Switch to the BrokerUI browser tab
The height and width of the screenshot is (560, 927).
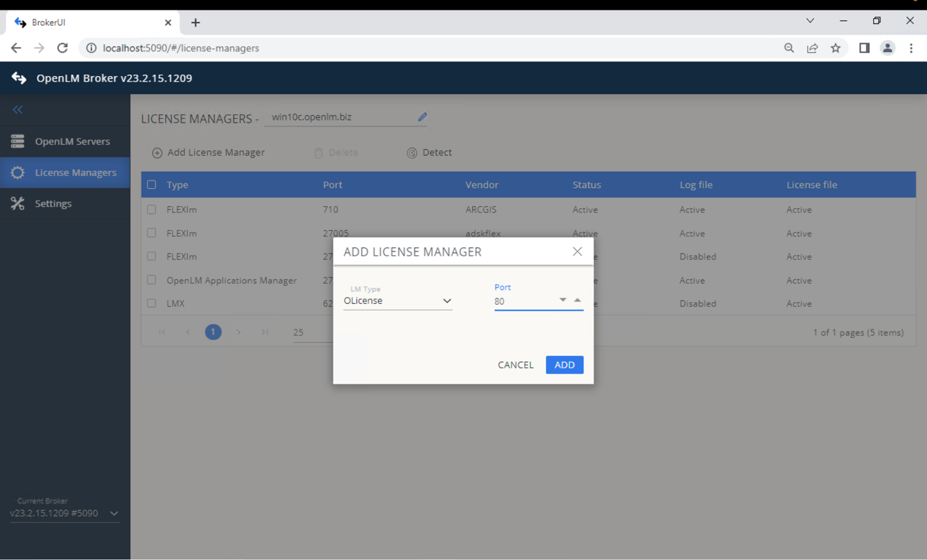49,22
